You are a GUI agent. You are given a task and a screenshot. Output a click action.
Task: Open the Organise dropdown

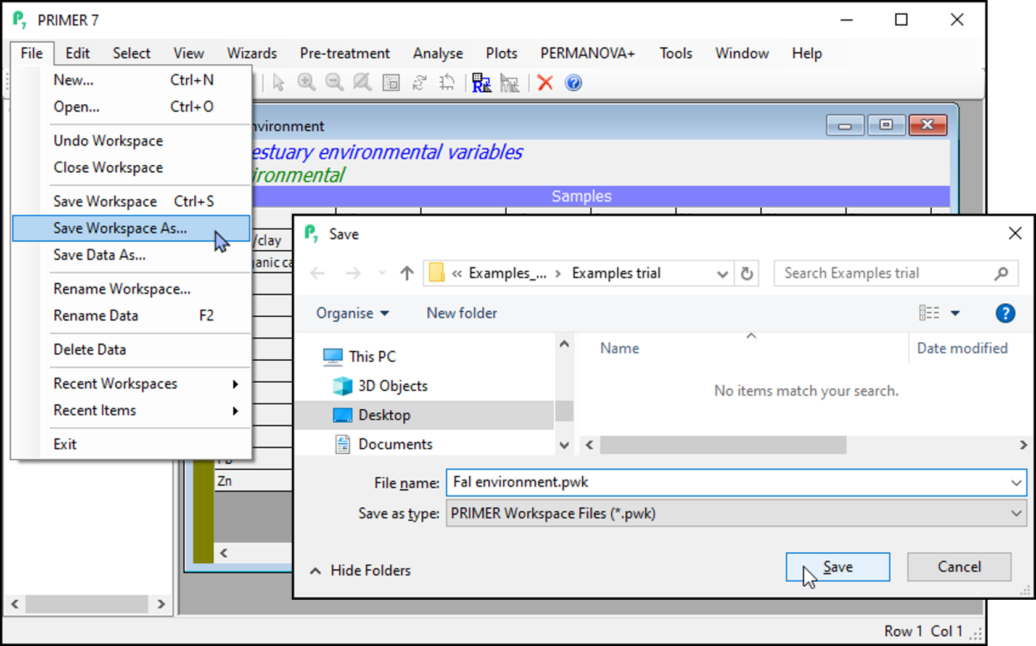click(353, 313)
